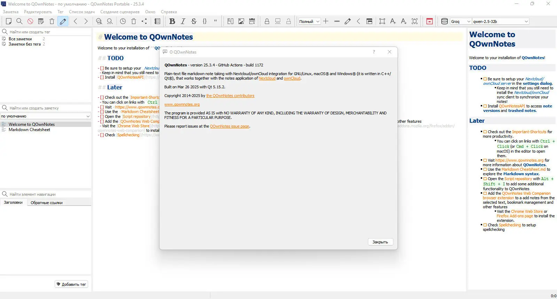Apply bold formatting
557x299 pixels.
click(172, 22)
